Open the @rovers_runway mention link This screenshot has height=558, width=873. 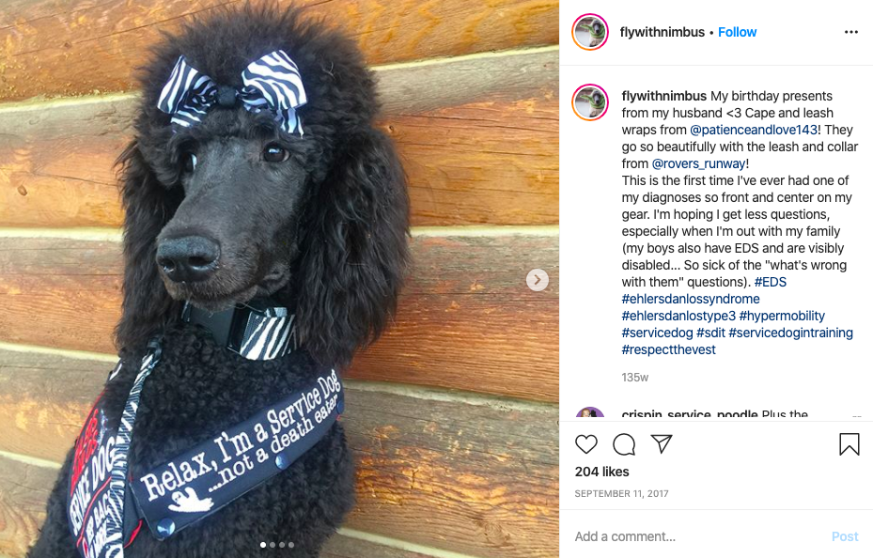(698, 163)
